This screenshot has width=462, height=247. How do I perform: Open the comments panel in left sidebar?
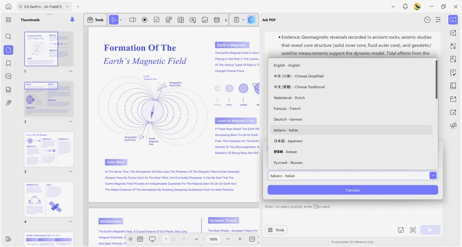[9, 76]
